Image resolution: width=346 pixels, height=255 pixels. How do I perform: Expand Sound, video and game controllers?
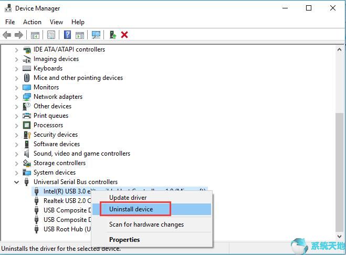coord(16,154)
